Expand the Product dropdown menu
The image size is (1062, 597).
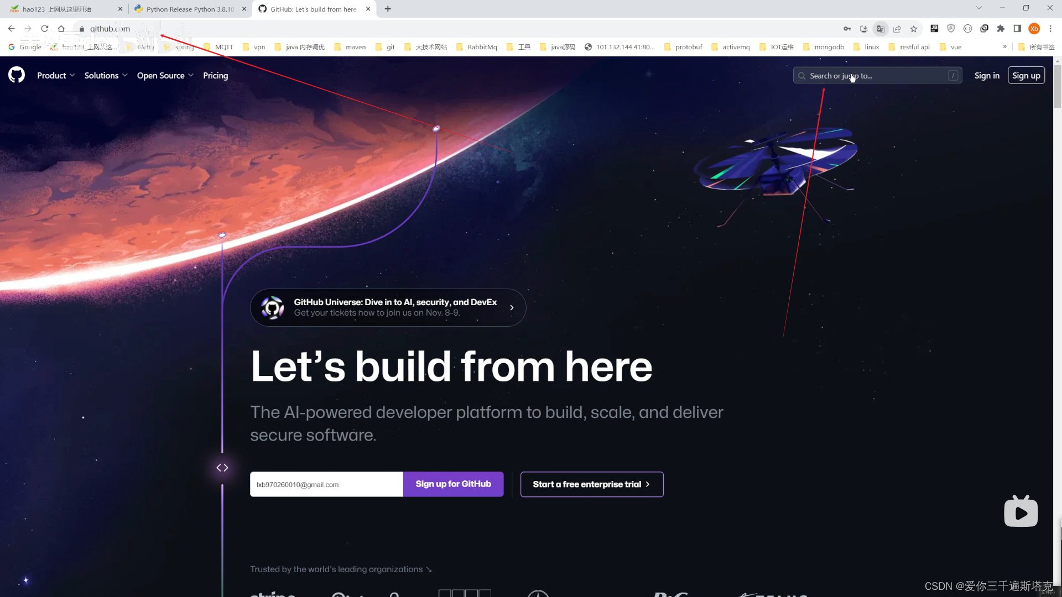pyautogui.click(x=56, y=76)
